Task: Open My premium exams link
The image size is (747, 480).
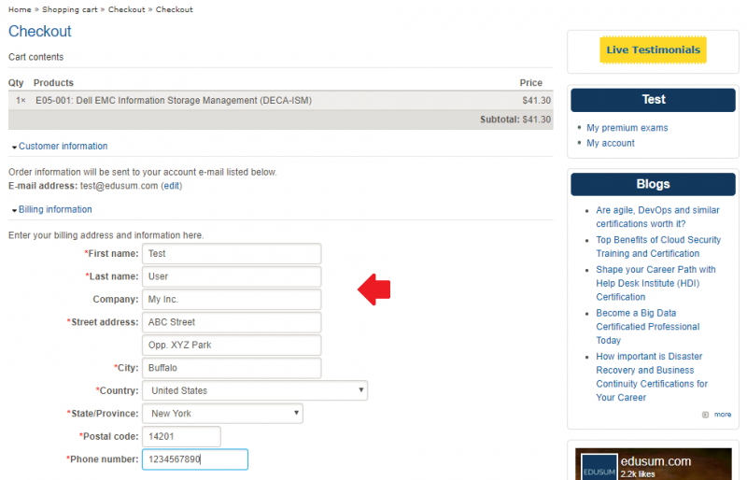Action: click(627, 128)
